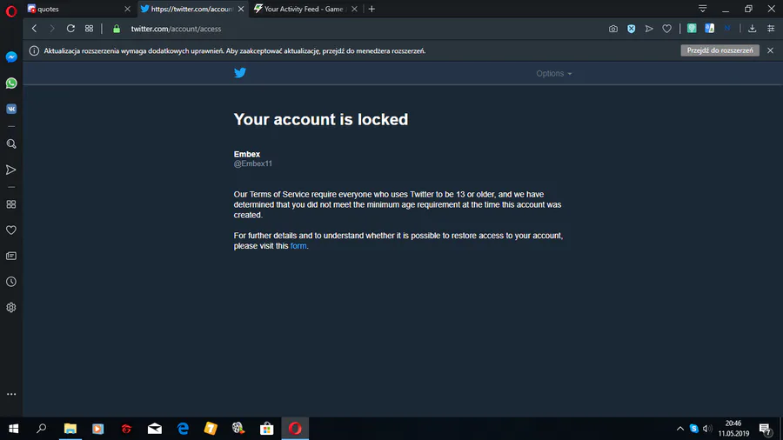This screenshot has width=783, height=440.
Task: Take a snapshot with the camera icon
Action: click(x=613, y=29)
